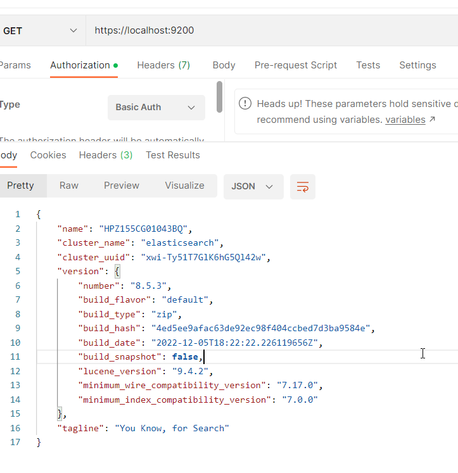The width and height of the screenshot is (458, 473).
Task: Switch to the Headers (7) request tab
Action: click(163, 65)
